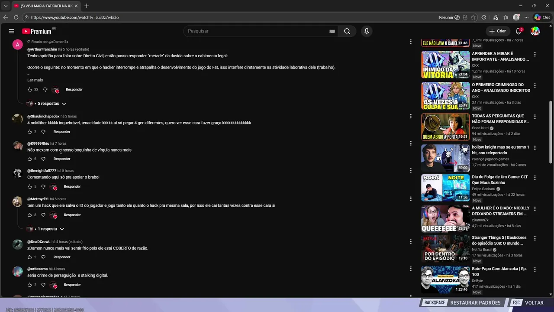The width and height of the screenshot is (554, 312).
Task: Open @Shaulinchapadex channel link
Action: point(43,117)
